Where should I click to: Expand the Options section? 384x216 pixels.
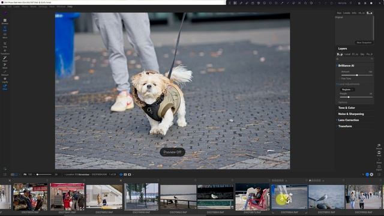[343, 103]
